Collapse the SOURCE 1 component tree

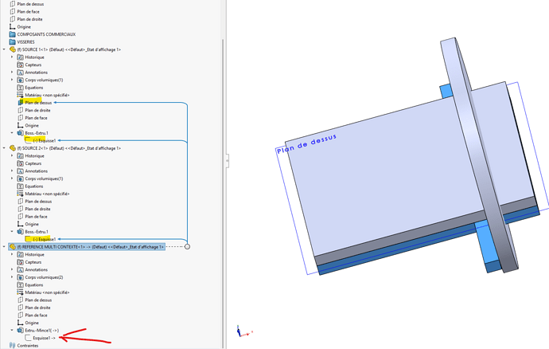pyautogui.click(x=4, y=49)
